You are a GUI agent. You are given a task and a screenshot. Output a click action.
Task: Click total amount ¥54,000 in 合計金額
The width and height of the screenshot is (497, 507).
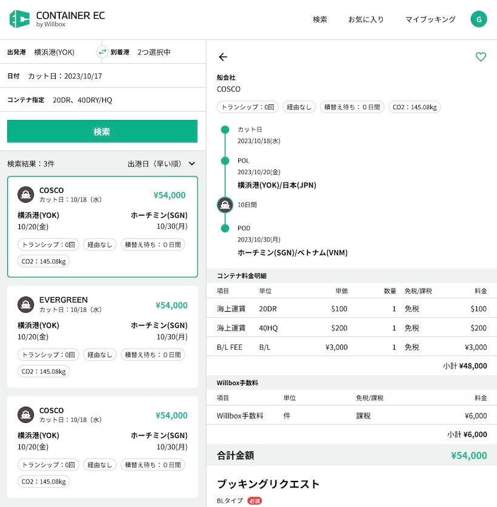pos(469,455)
